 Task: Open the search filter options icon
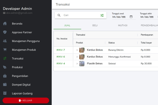102,15
